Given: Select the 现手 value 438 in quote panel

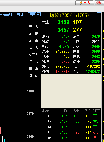Looking at the screenshot, I should (66, 56).
